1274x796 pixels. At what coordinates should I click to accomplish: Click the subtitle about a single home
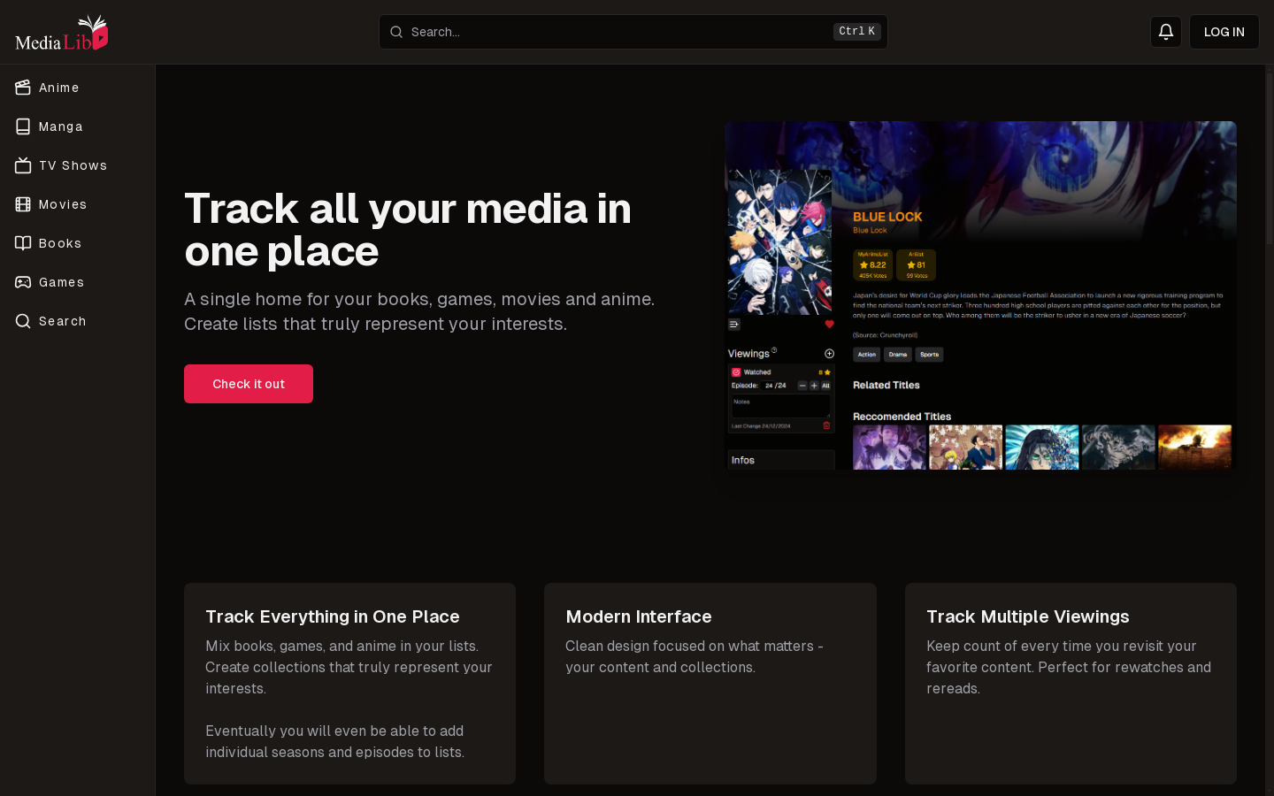(419, 311)
